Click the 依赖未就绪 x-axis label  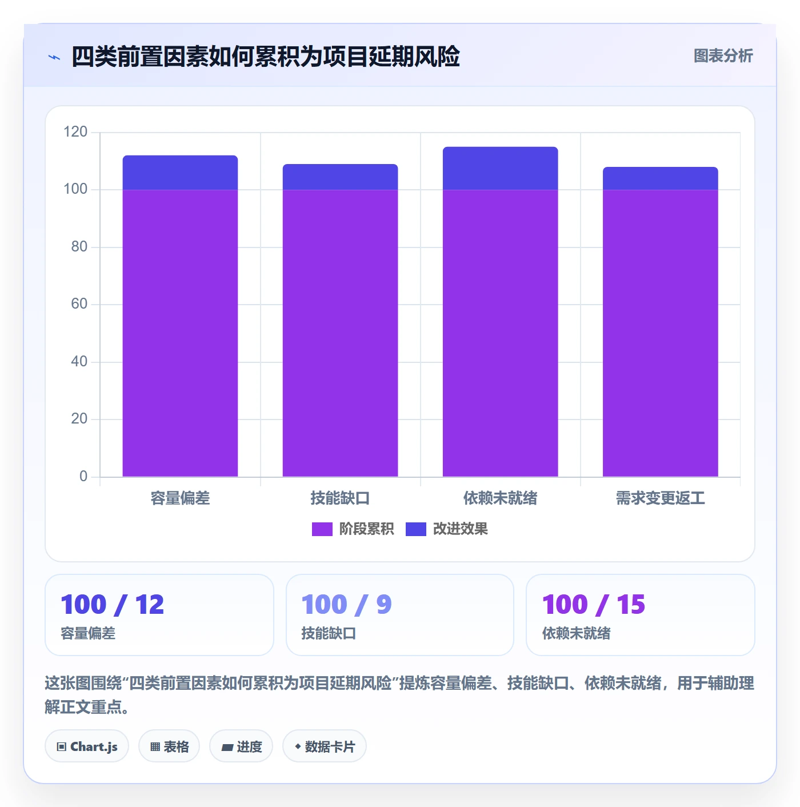pyautogui.click(x=500, y=498)
